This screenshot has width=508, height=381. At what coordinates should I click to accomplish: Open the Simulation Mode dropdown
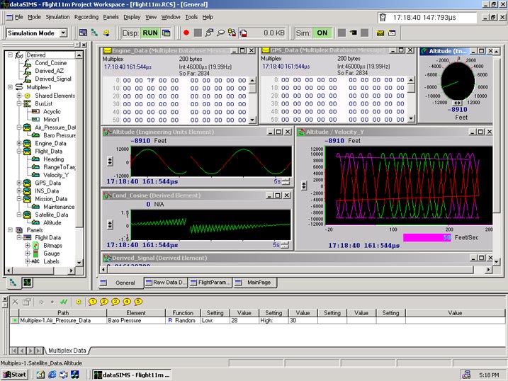coord(64,33)
